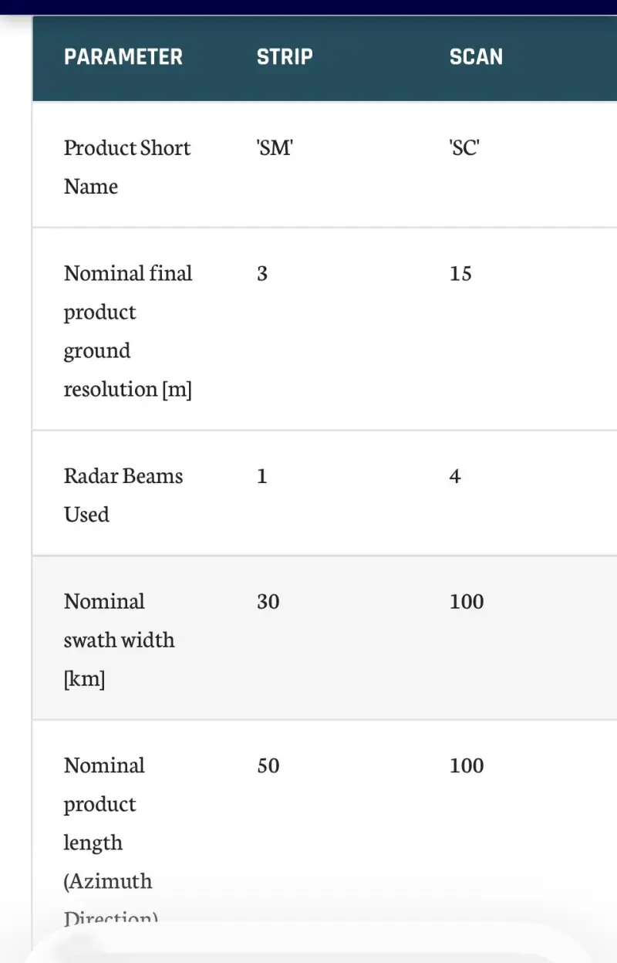The image size is (617, 963).
Task: Select ground resolution value 3 for Strip
Action: [x=262, y=274]
